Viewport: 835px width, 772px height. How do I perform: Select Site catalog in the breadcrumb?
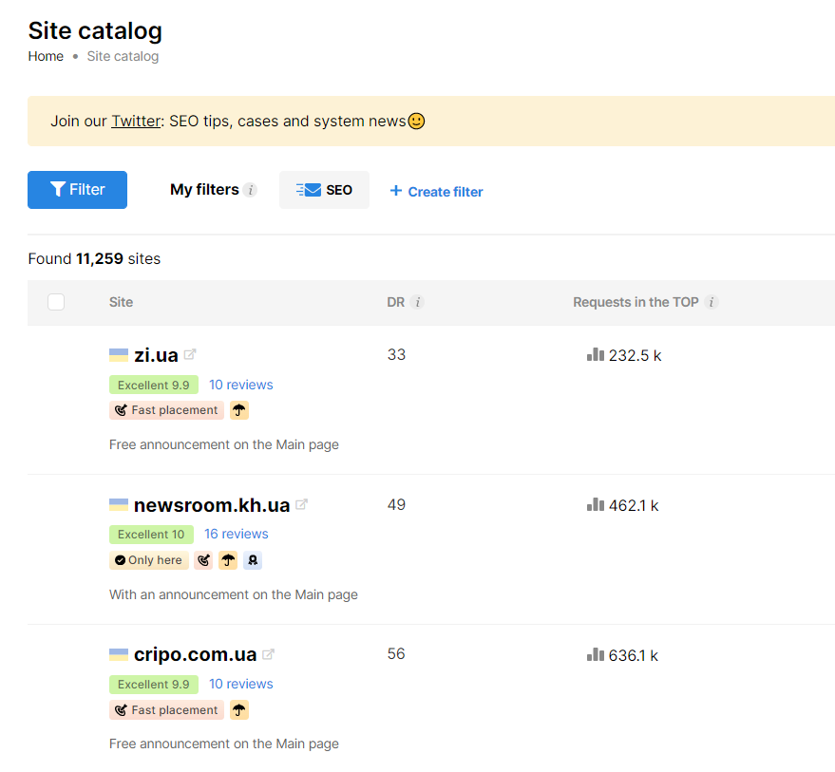[123, 56]
